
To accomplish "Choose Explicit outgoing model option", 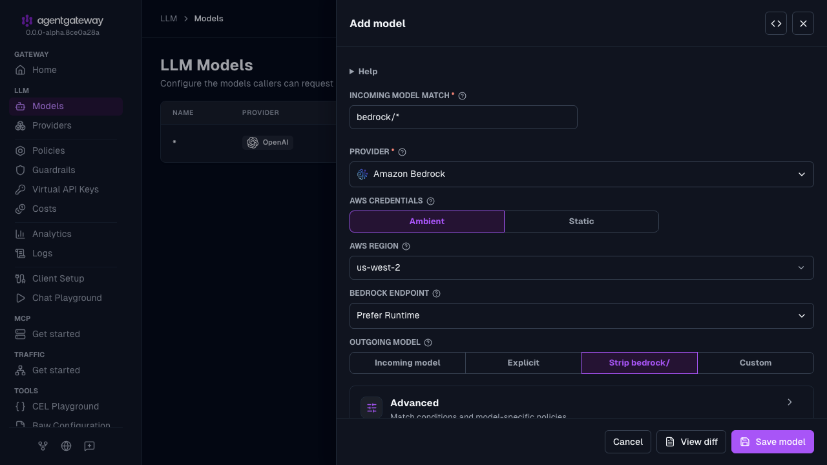I will point(523,362).
